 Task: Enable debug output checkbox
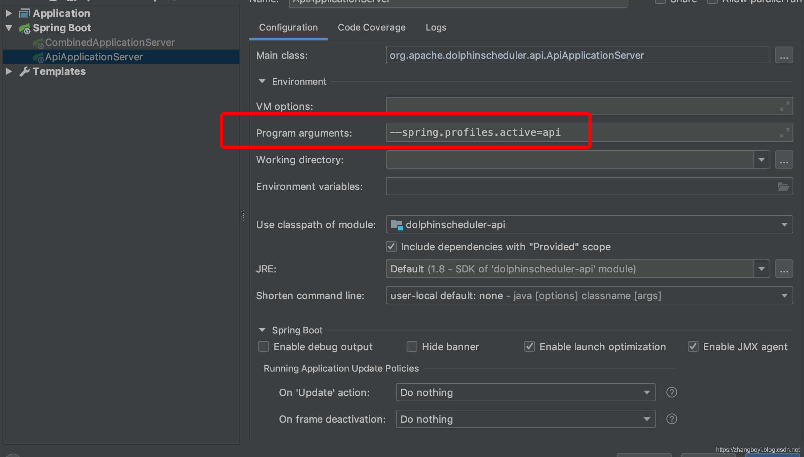[x=264, y=346]
